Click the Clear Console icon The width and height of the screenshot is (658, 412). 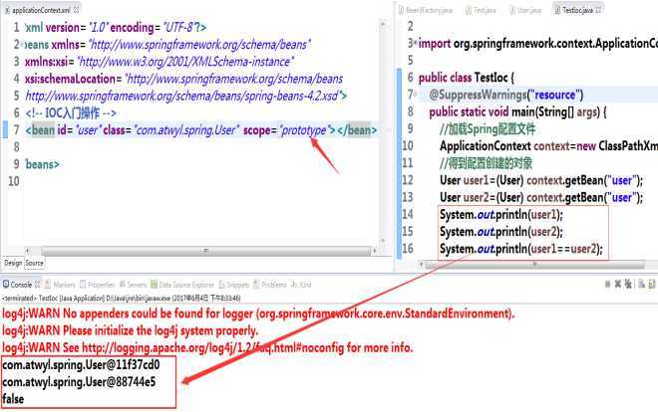click(641, 285)
